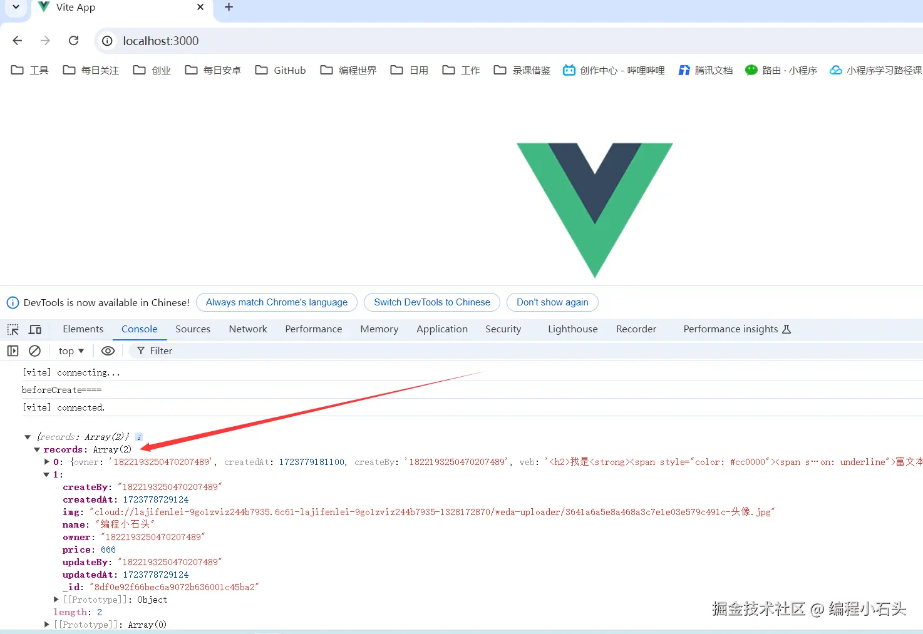Image resolution: width=923 pixels, height=634 pixels.
Task: Open the 每日安卓 bookmark folder
Action: tap(213, 70)
